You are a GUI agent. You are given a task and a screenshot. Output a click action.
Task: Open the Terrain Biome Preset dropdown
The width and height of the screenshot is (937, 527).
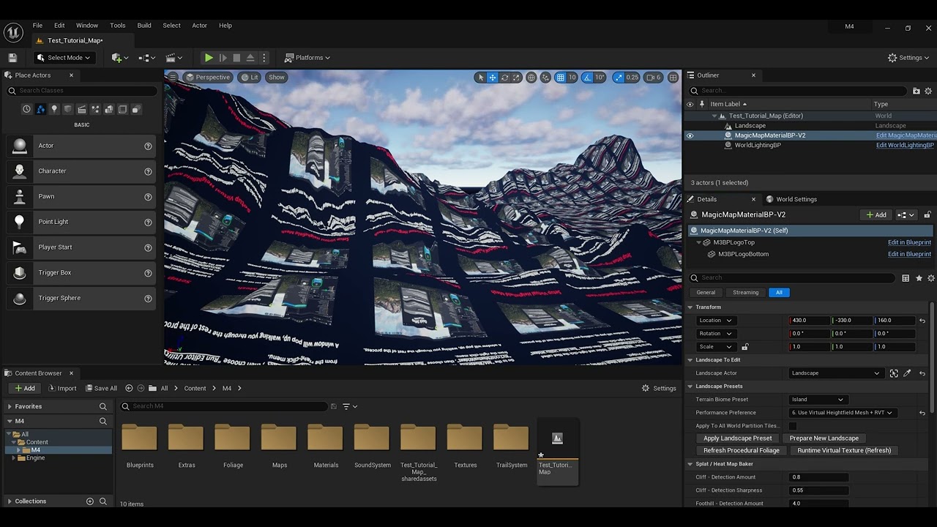coord(817,400)
